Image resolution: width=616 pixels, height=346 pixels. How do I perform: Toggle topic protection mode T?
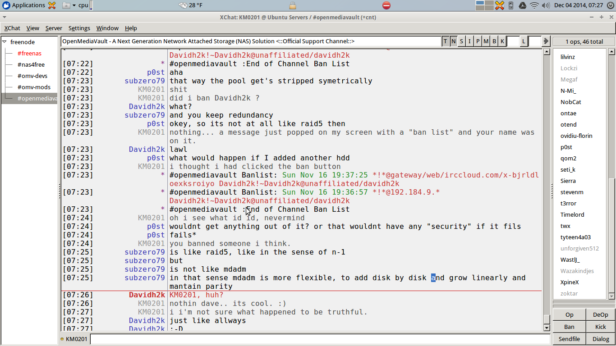(x=446, y=41)
